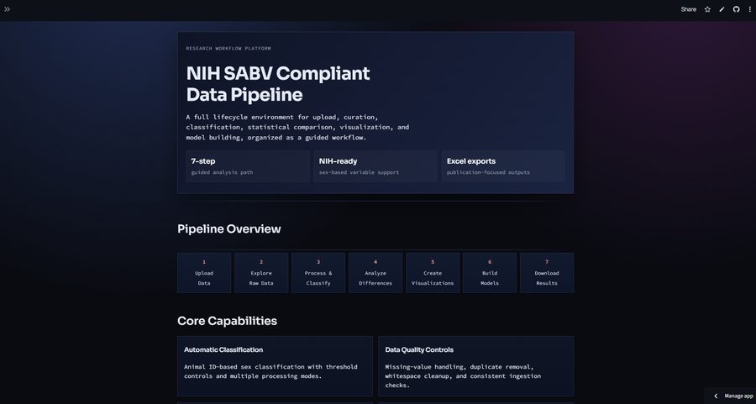
Task: Select step 6 Build Models card
Action: [x=490, y=273]
